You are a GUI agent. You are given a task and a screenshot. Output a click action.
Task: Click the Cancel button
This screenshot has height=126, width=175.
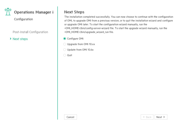(x=70, y=117)
